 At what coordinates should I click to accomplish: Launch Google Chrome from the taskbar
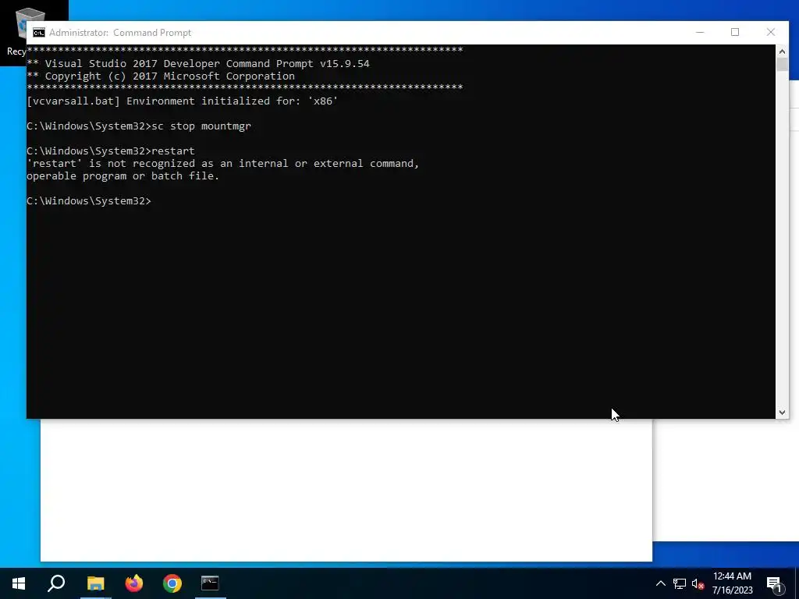[172, 583]
